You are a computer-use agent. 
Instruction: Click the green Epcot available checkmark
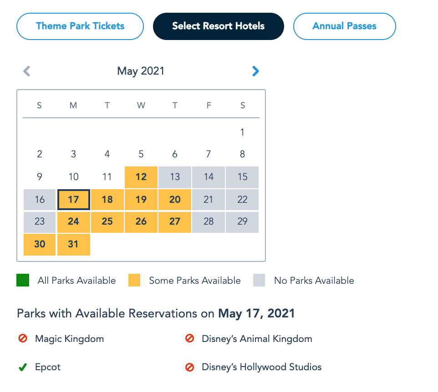[x=22, y=367]
